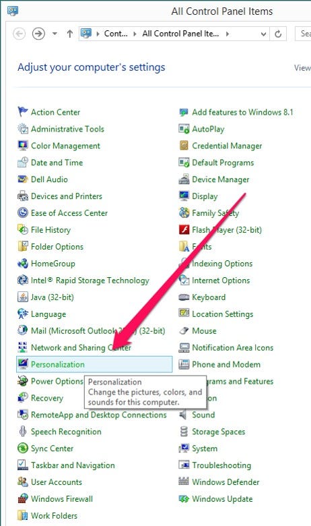Open the Power Options link
311x526 pixels.
coord(57,381)
